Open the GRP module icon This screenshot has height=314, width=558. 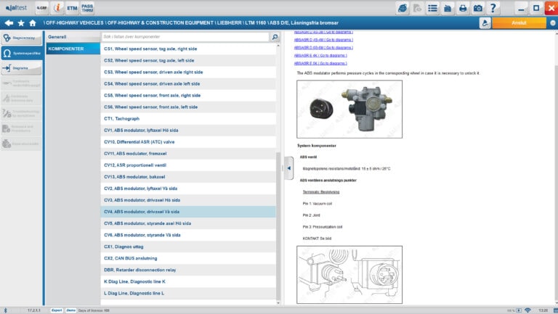click(42, 8)
